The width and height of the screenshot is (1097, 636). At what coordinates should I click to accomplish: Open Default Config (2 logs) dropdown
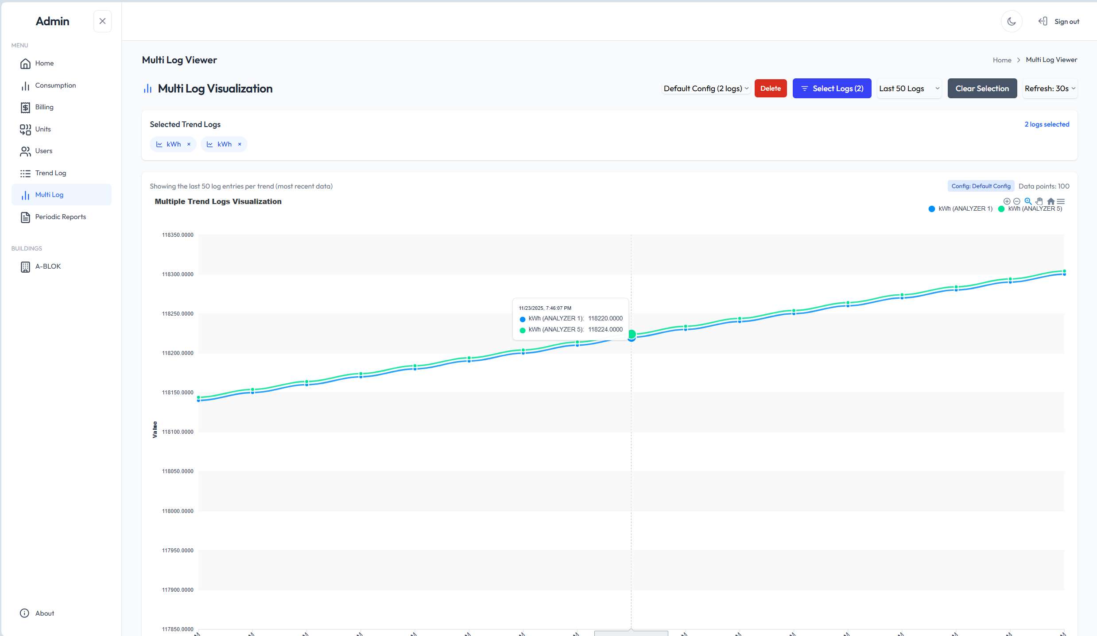coord(705,89)
